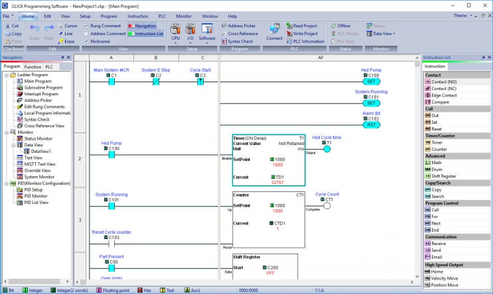This screenshot has height=294, width=493.
Task: Collapse the Ladder Program tree node
Action: pyautogui.click(x=5, y=75)
